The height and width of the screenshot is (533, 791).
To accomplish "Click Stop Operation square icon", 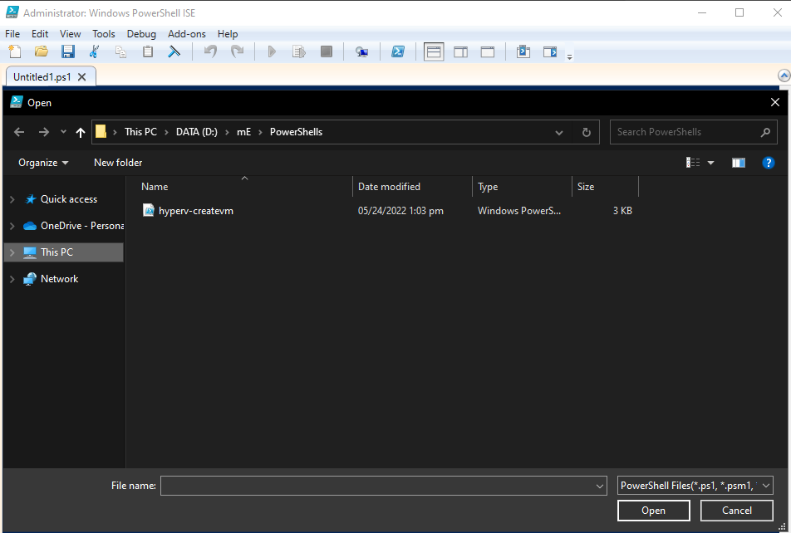I will coord(327,51).
